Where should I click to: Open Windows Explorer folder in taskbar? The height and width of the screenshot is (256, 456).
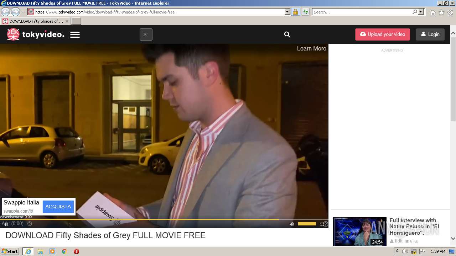click(40, 251)
